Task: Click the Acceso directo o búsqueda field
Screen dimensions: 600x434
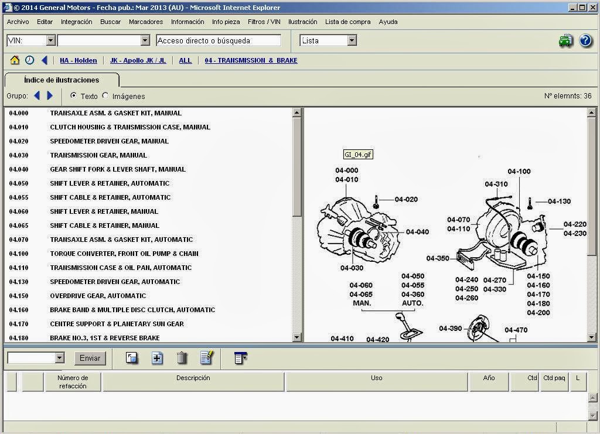Action: tap(219, 40)
